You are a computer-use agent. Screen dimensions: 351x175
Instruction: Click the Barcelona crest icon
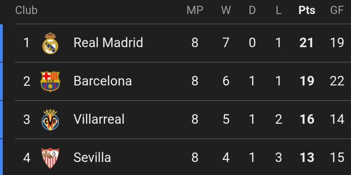50,81
